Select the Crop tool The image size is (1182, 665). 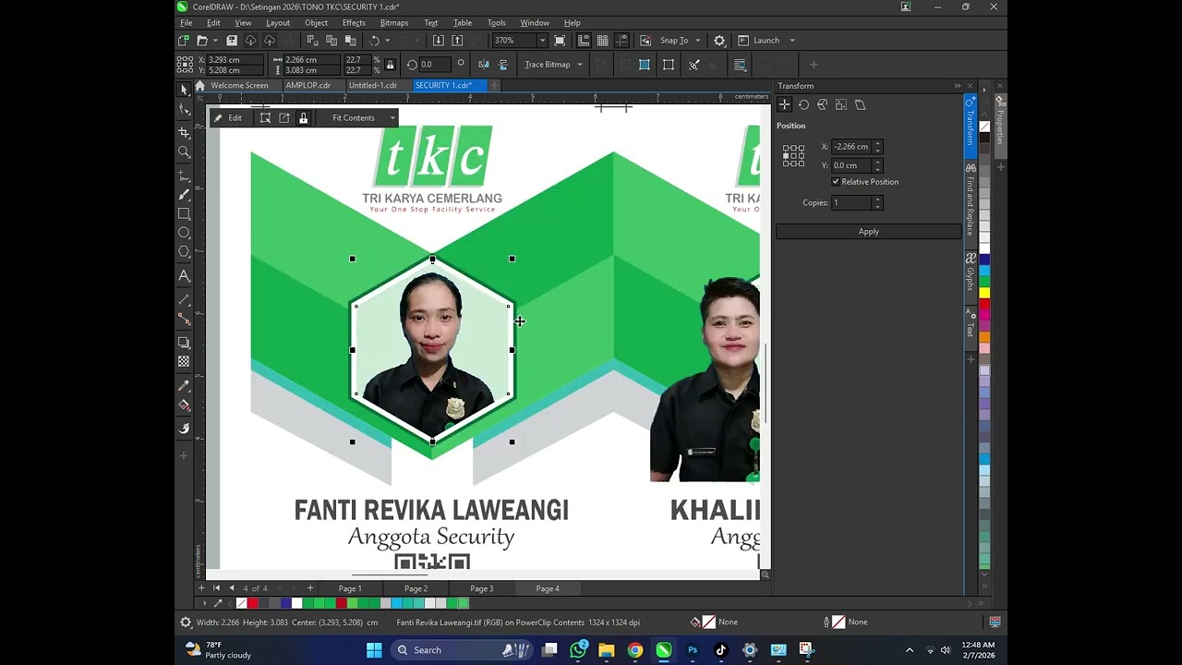[x=184, y=133]
